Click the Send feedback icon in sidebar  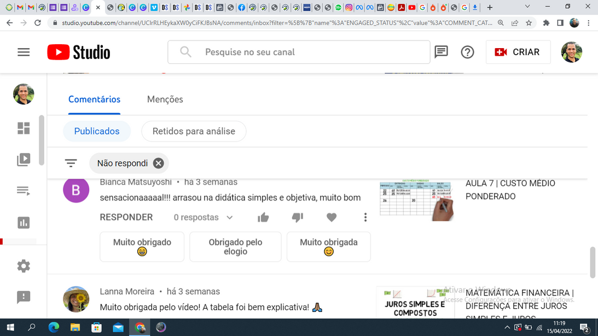pos(24,297)
